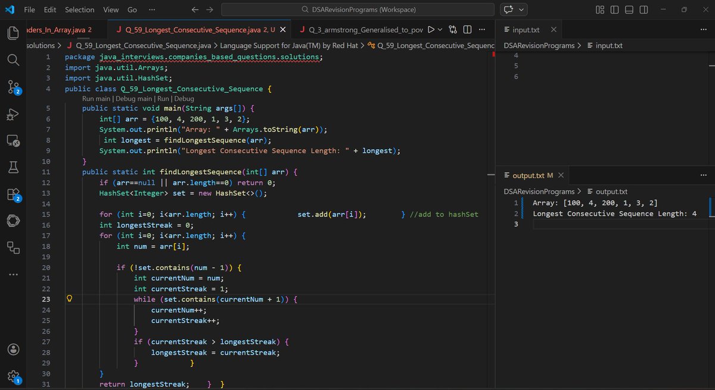Open more actions for the input.txt editor group

pos(703,30)
